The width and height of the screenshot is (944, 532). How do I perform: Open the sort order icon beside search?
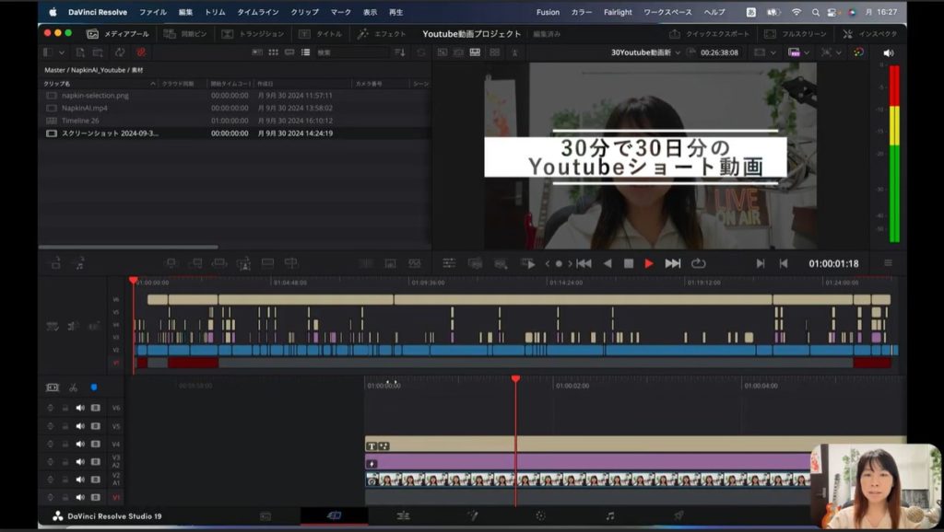tap(399, 52)
